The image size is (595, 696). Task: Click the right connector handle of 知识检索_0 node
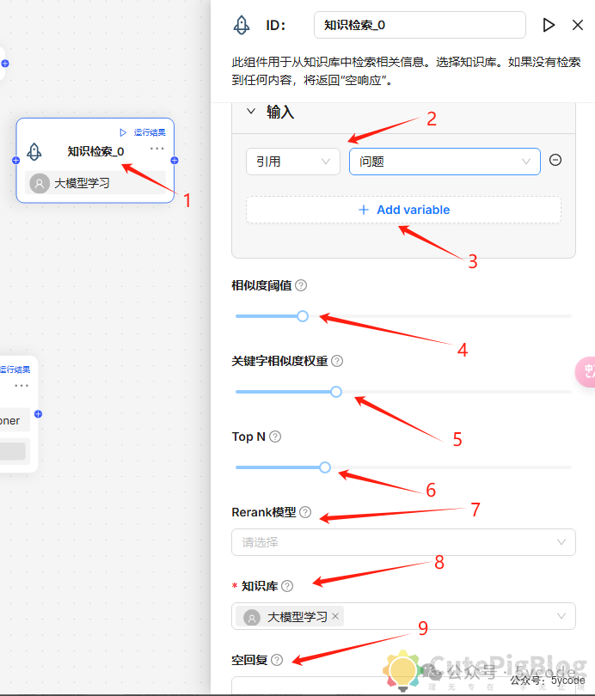[x=175, y=160]
